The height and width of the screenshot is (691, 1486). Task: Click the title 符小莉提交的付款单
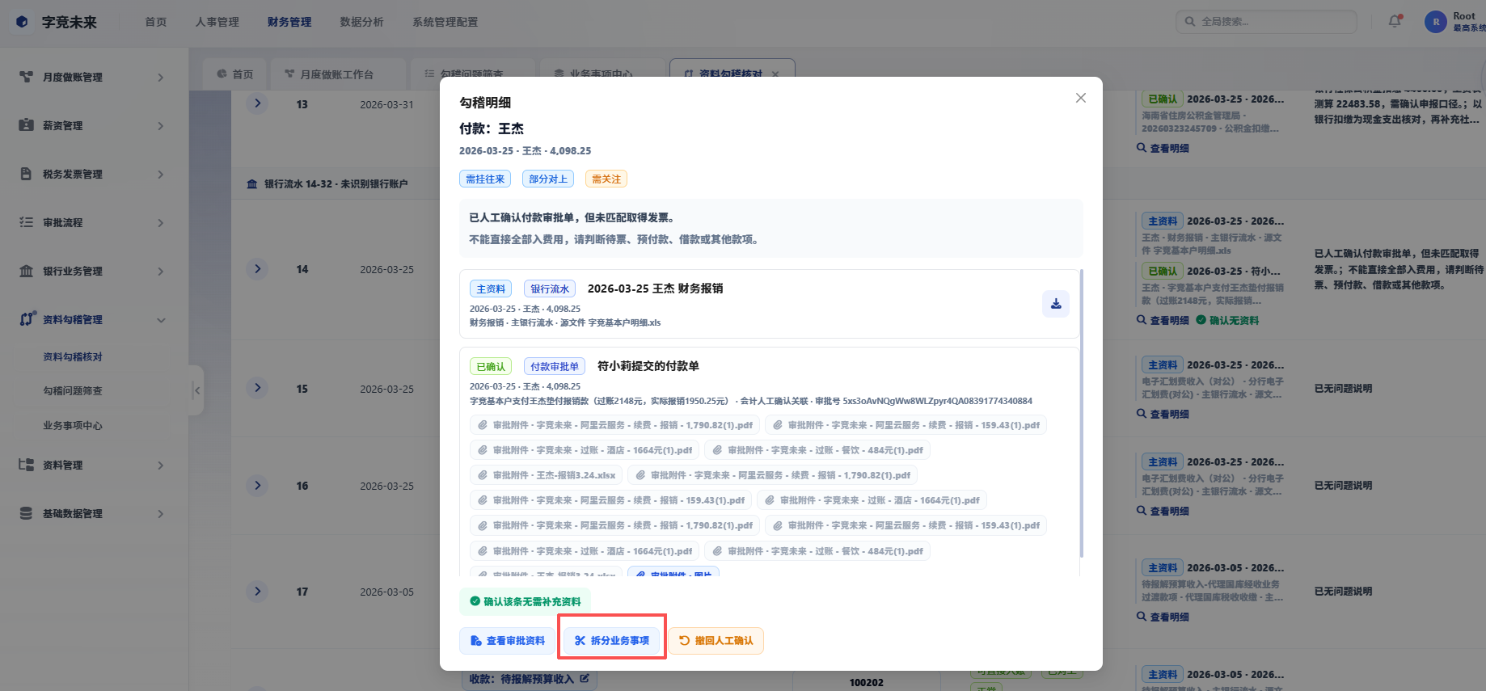point(648,366)
